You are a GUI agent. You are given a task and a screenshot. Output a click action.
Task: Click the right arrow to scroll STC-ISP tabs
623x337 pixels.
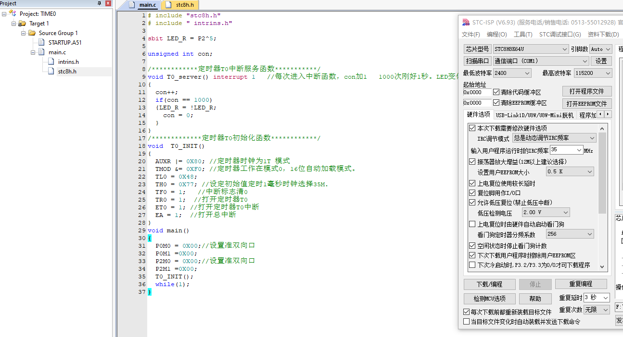click(x=608, y=114)
